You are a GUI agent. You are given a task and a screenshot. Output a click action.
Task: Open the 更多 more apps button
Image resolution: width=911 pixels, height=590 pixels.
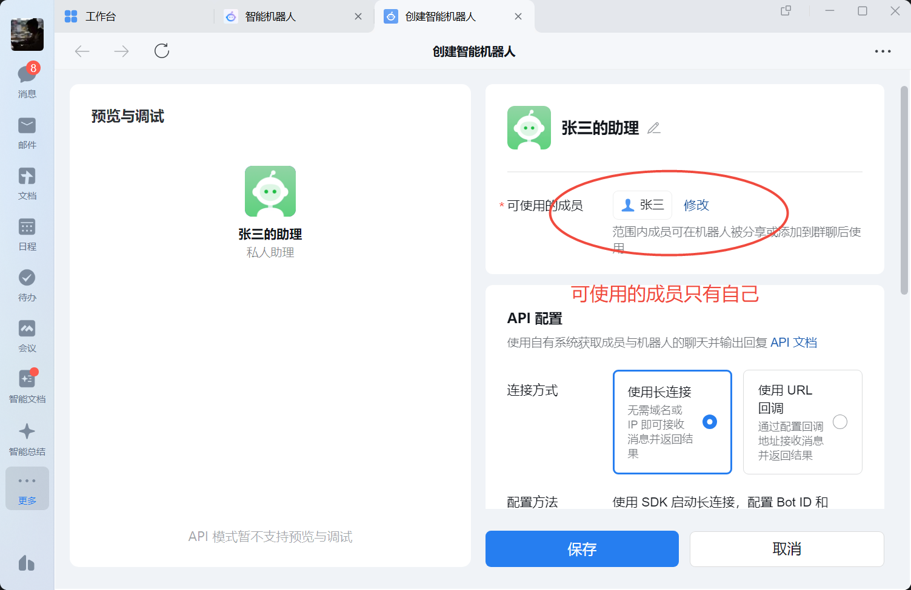click(27, 488)
